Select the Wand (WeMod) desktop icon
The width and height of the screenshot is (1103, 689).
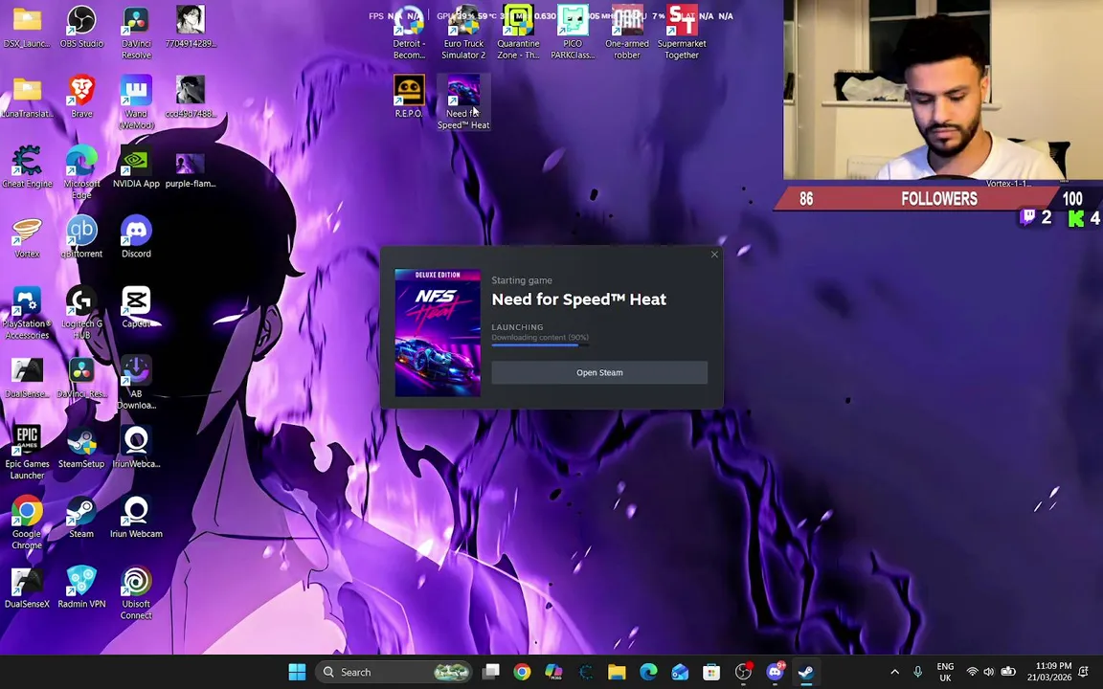136,102
